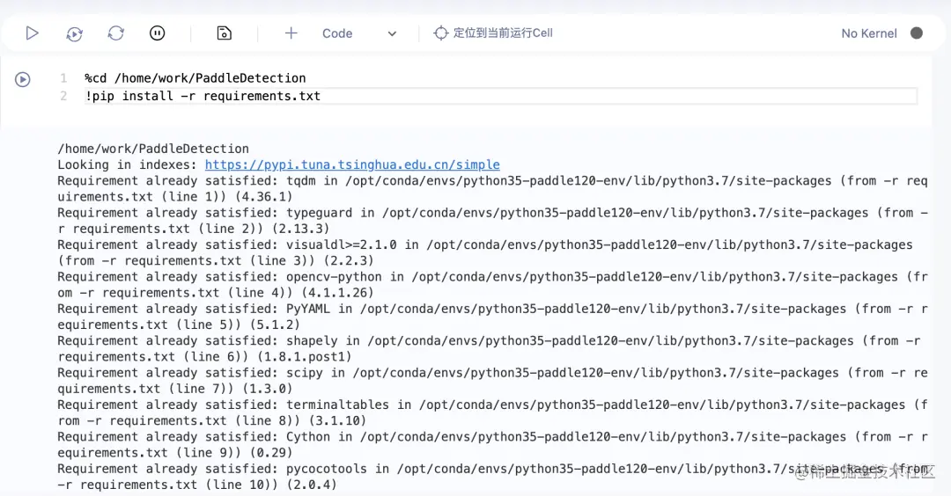Viewport: 951px width, 496px height.
Task: Interrupt the kernel with the pause icon
Action: (157, 33)
